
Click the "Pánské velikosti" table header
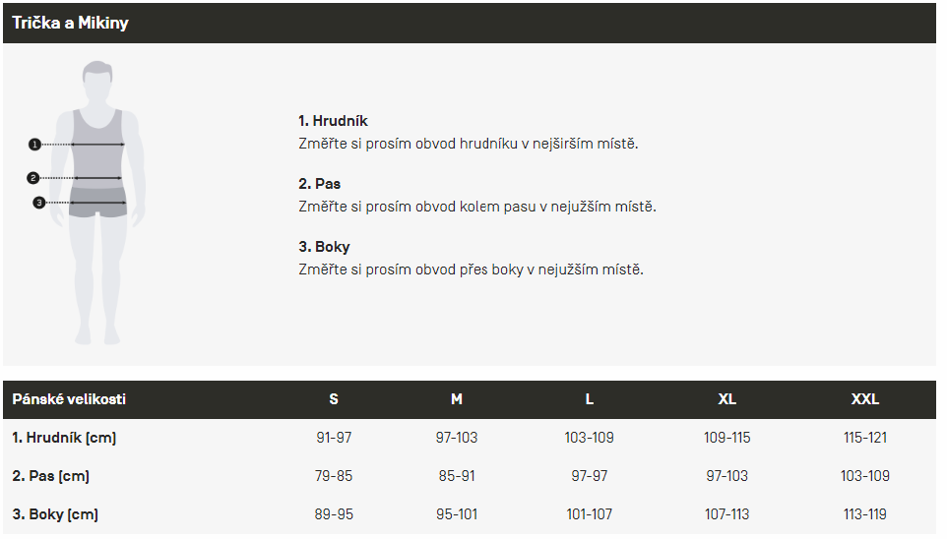pyautogui.click(x=69, y=399)
